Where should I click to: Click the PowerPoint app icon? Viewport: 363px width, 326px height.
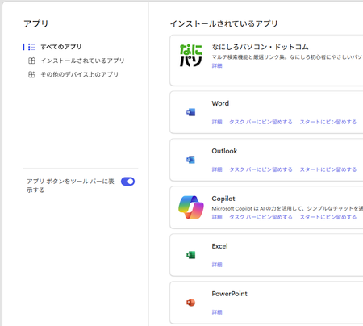click(191, 303)
